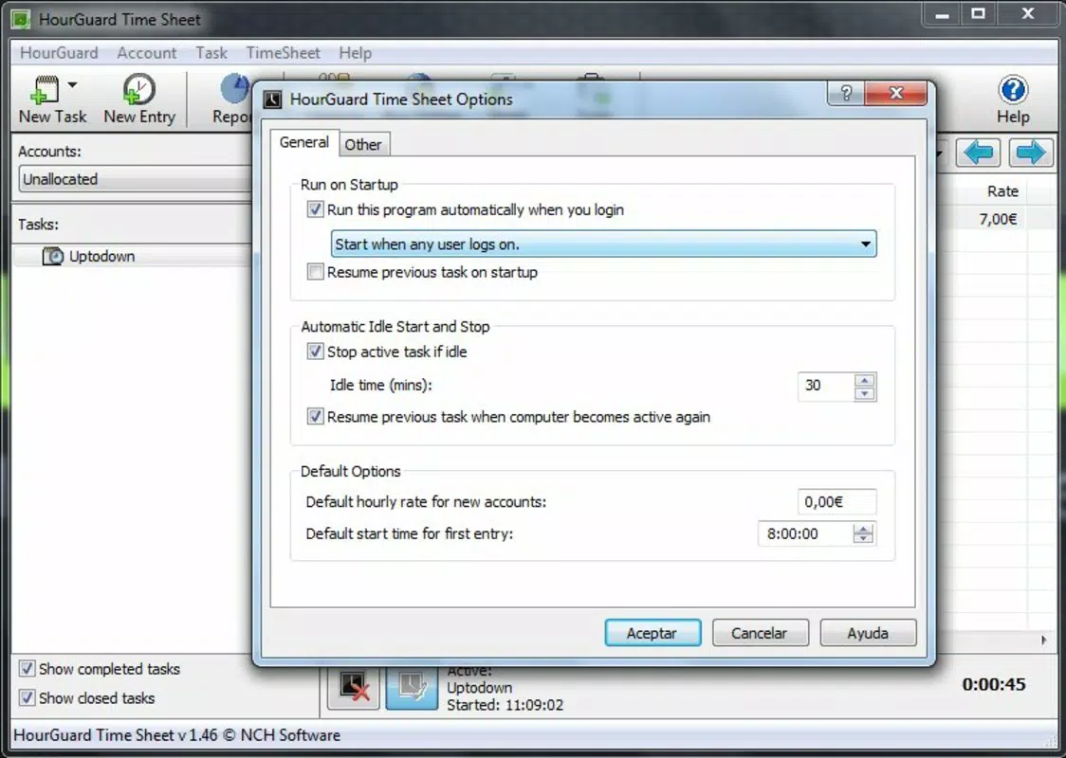The height and width of the screenshot is (758, 1066).
Task: Click the Rate column header
Action: (x=1002, y=191)
